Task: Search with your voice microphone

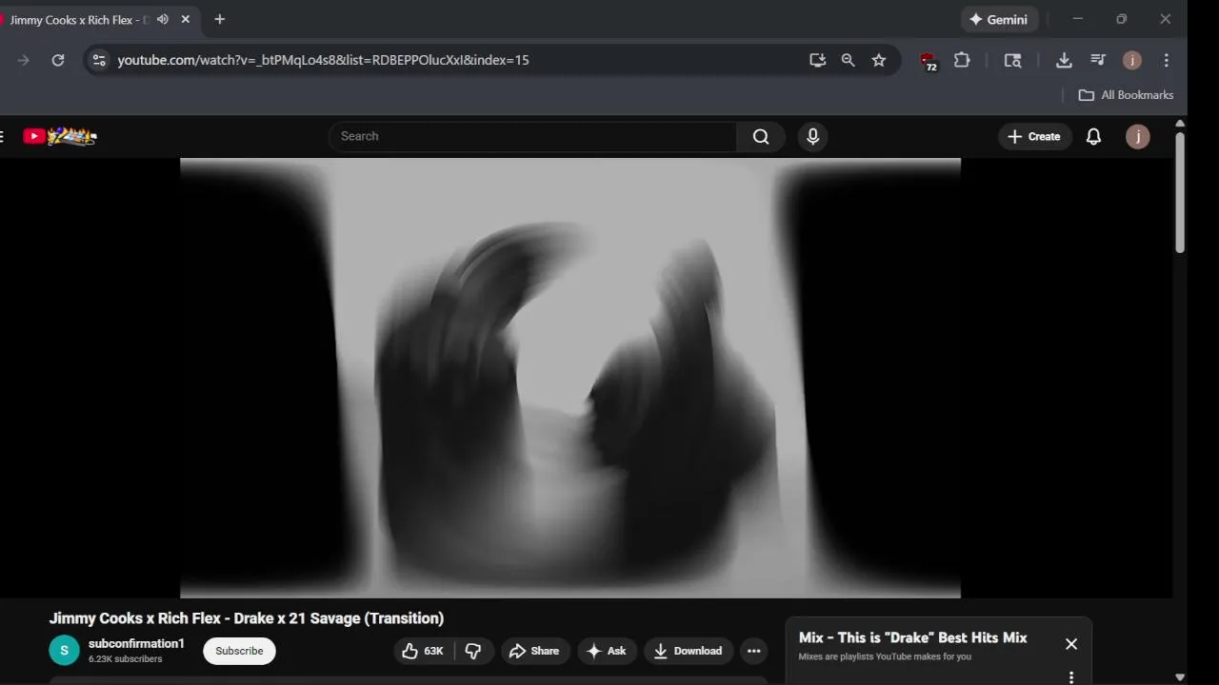Action: pyautogui.click(x=812, y=136)
